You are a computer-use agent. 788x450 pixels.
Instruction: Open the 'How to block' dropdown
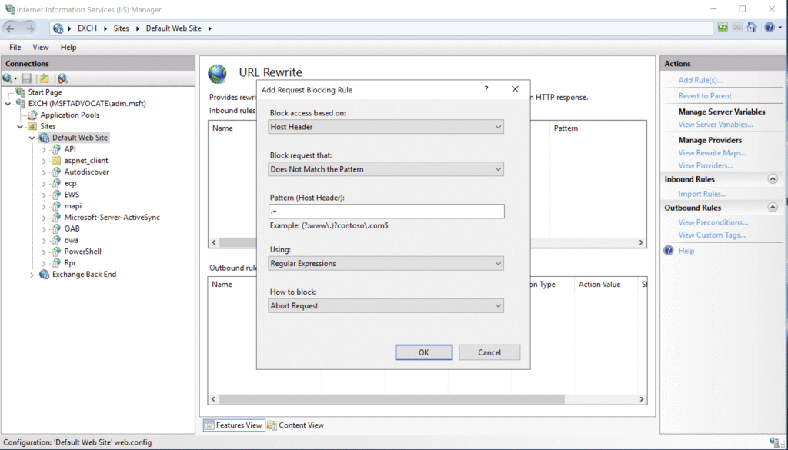coord(386,306)
